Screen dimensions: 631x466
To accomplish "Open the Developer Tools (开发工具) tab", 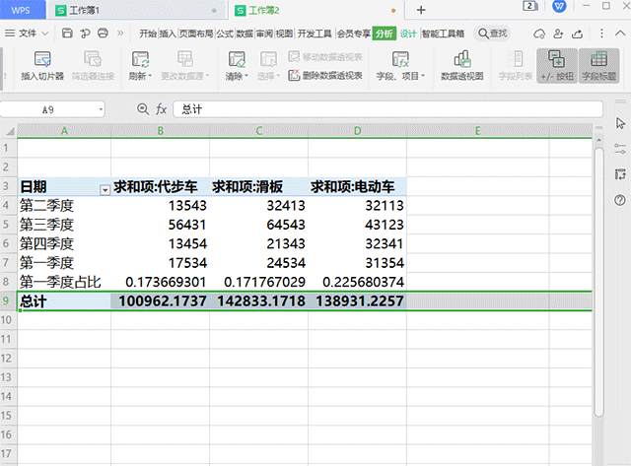I will (315, 33).
